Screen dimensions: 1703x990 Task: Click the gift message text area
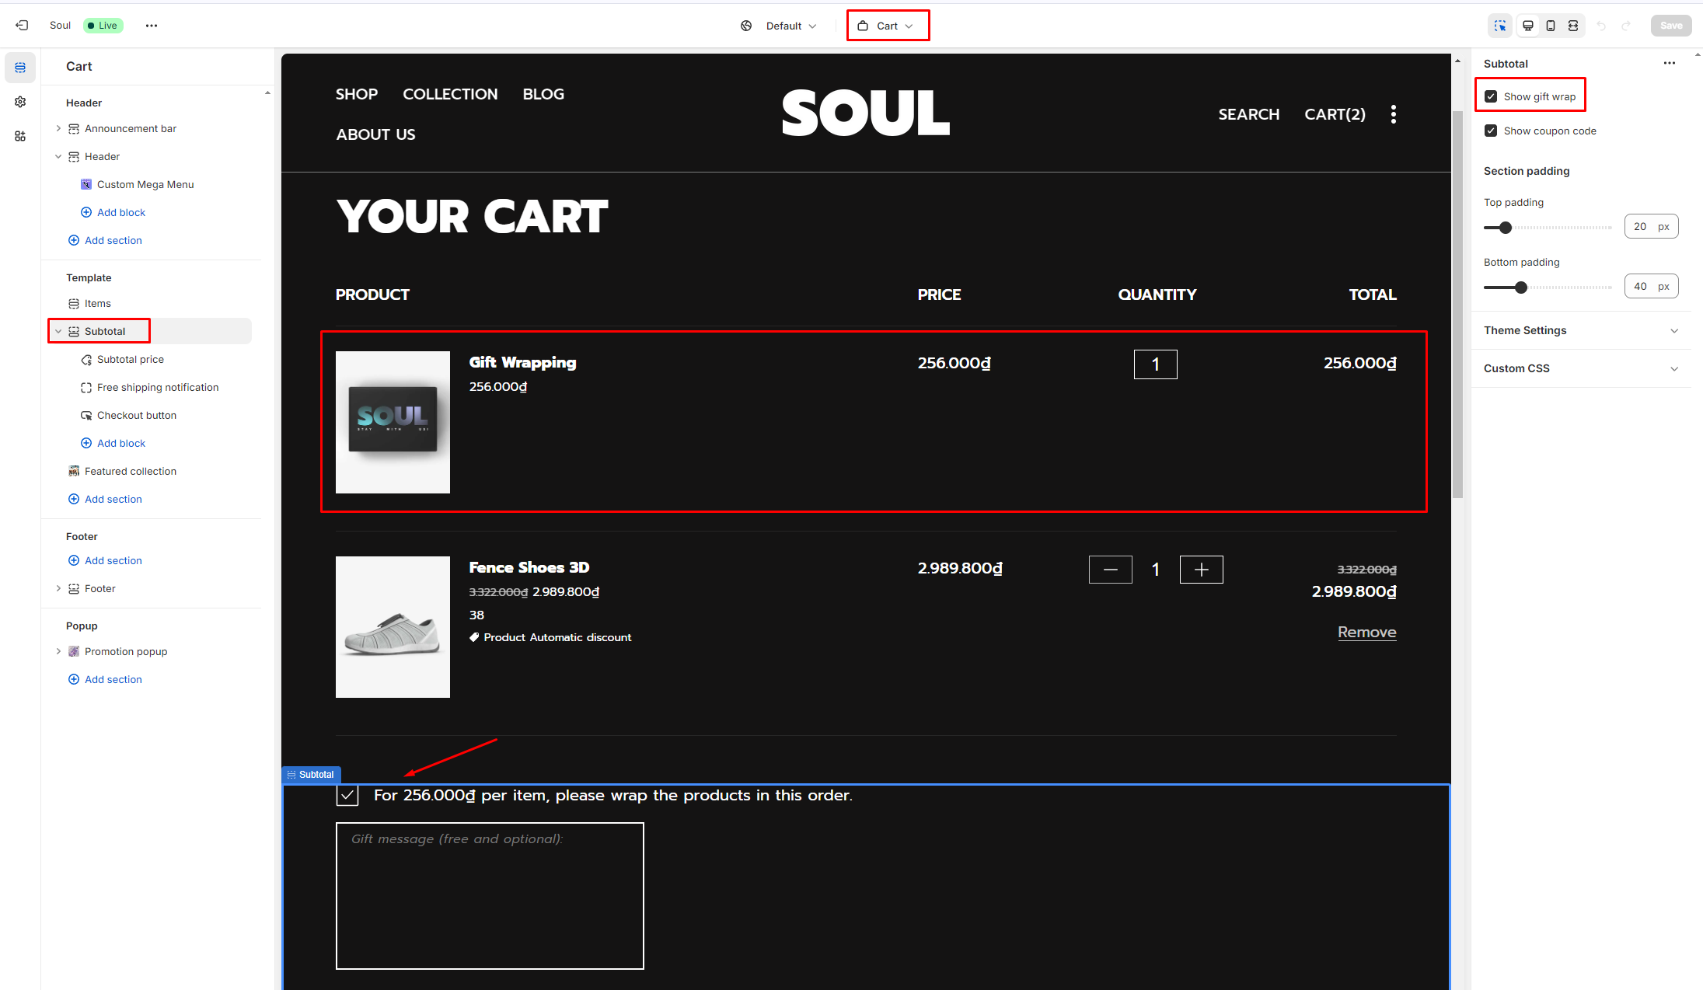[490, 896]
